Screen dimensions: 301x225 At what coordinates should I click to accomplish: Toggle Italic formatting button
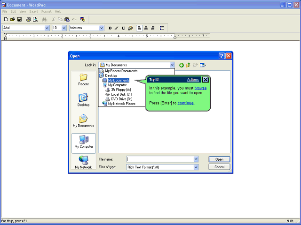click(117, 28)
